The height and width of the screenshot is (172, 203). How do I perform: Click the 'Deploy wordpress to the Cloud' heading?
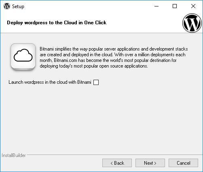point(57,23)
